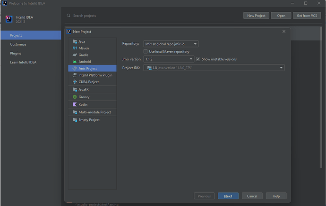Select JavaFX project type
The width and height of the screenshot is (326, 206).
click(x=92, y=89)
